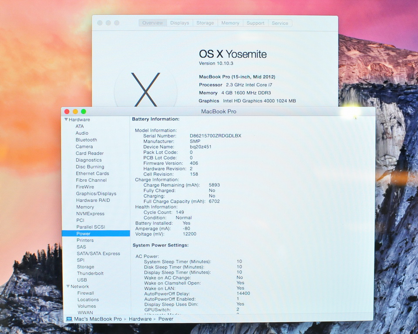Click the Device Name value bq20z451
The height and width of the screenshot is (334, 418).
pos(200,147)
